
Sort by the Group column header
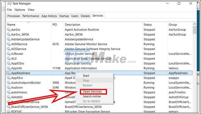[173, 25]
